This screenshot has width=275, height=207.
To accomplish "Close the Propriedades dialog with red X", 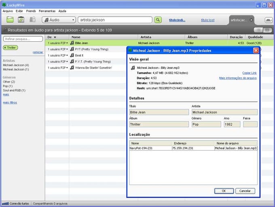I will click(256, 51).
